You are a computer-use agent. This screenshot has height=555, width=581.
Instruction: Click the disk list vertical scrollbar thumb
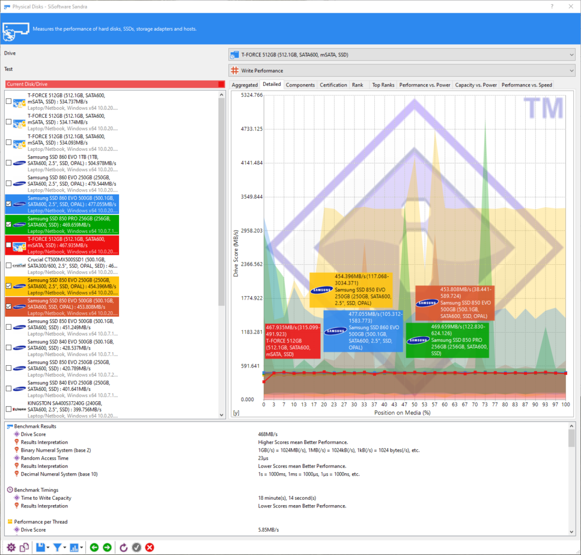coord(221,202)
